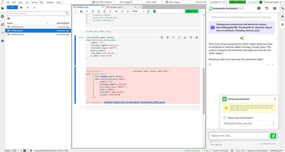Open the Settings menu
The width and height of the screenshot is (285, 152).
(x=50, y=2)
